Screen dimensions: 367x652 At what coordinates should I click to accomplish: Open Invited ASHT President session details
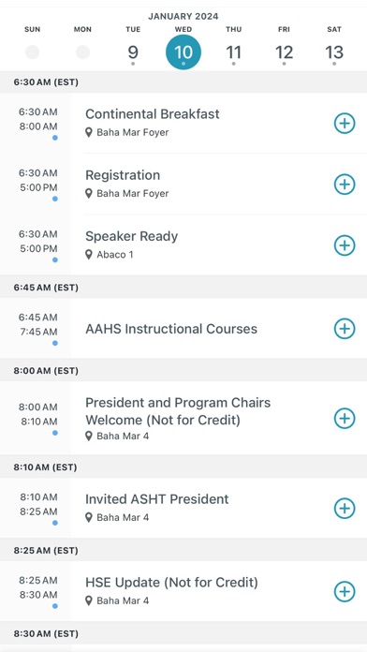pyautogui.click(x=157, y=499)
